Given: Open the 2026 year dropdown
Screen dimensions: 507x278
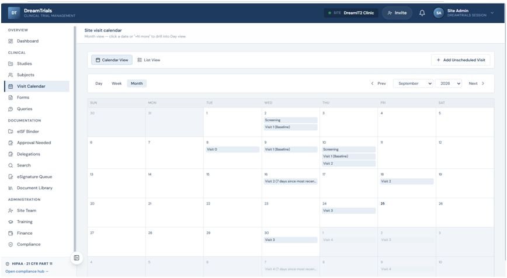Looking at the screenshot, I should (x=449, y=84).
